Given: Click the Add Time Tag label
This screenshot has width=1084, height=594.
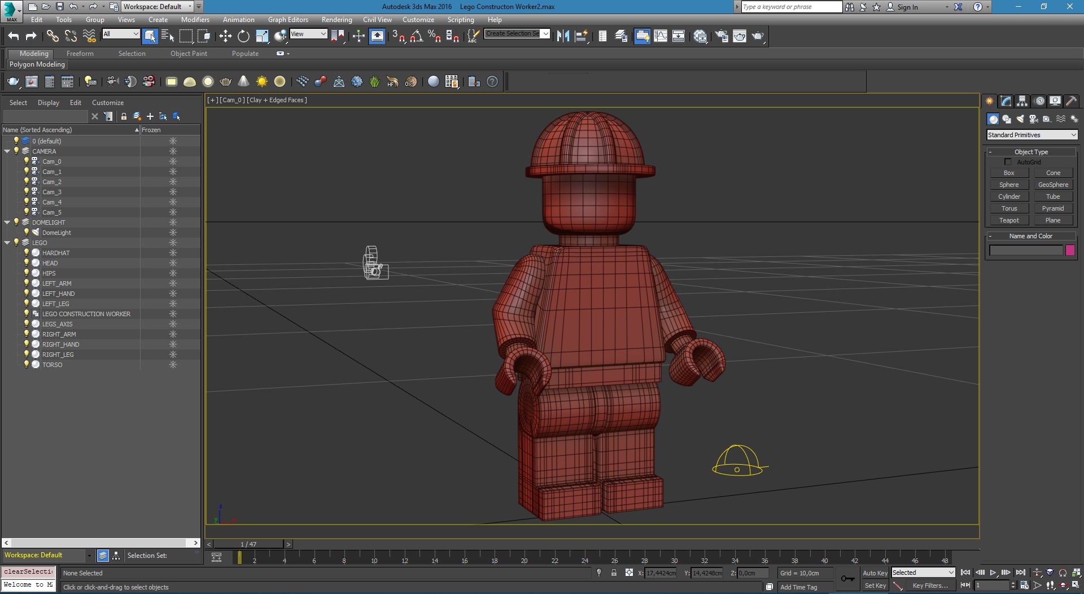Looking at the screenshot, I should (x=798, y=587).
